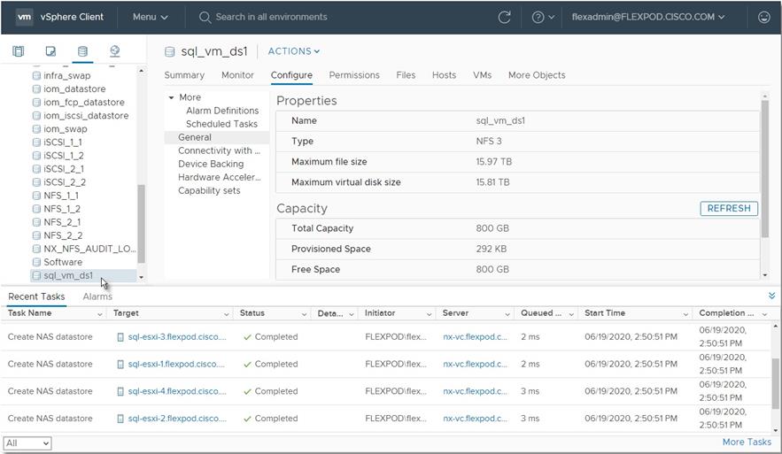Image resolution: width=782 pixels, height=454 pixels.
Task: Switch to the Monitor tab
Action: tap(237, 75)
